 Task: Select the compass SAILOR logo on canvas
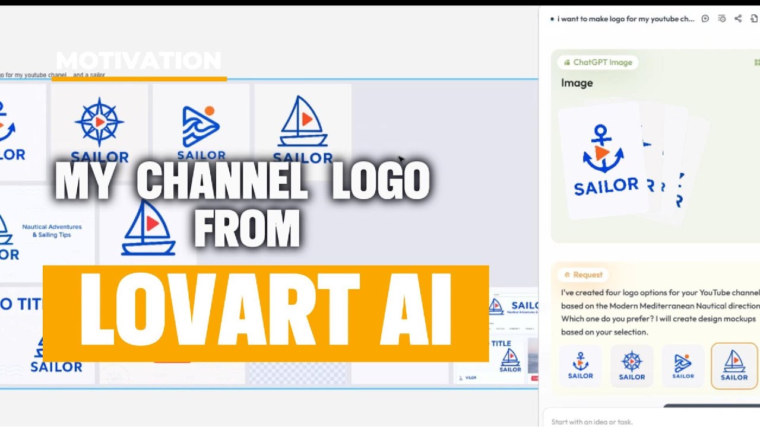click(x=100, y=131)
